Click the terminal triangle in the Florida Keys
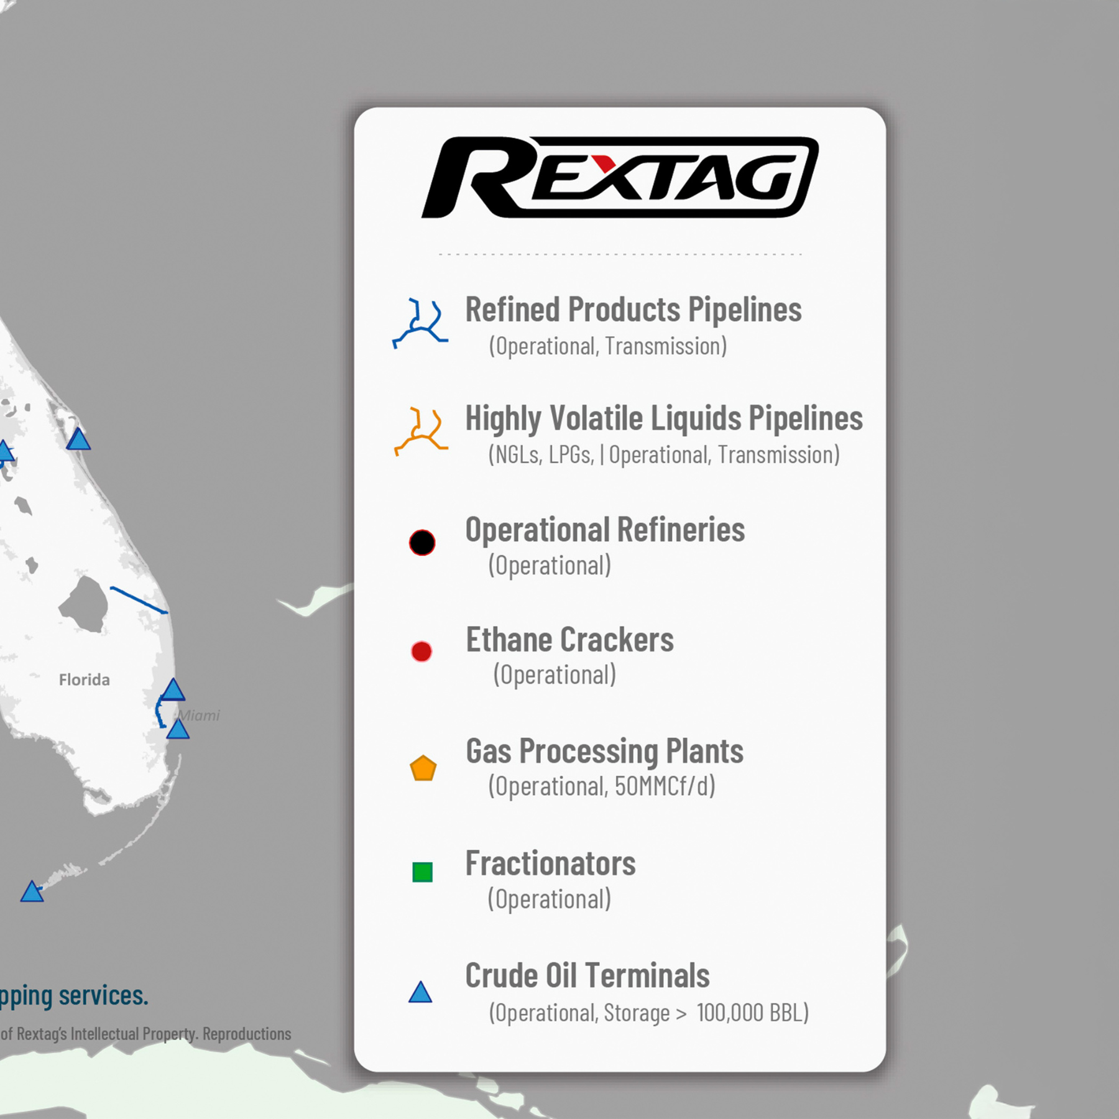 click(x=32, y=891)
